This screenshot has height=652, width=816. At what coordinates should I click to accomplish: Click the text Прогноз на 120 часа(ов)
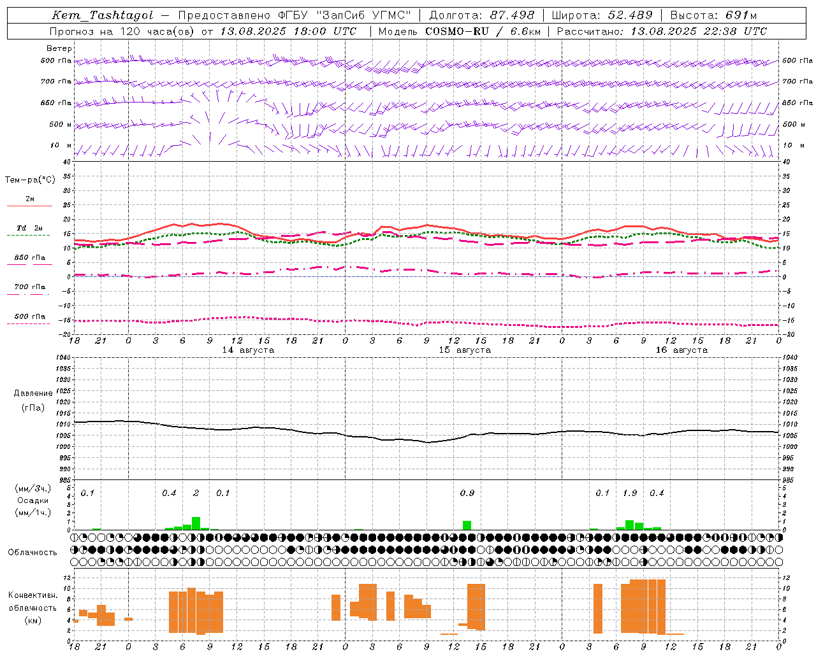(x=122, y=31)
